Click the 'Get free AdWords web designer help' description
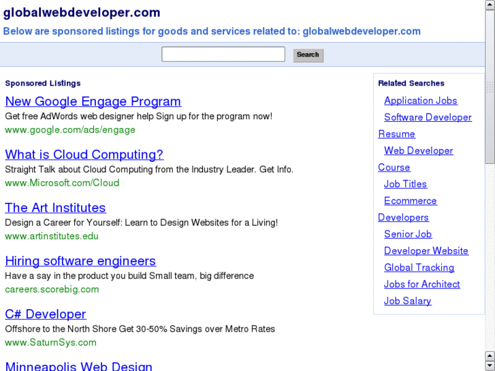The width and height of the screenshot is (495, 371). pyautogui.click(x=139, y=116)
